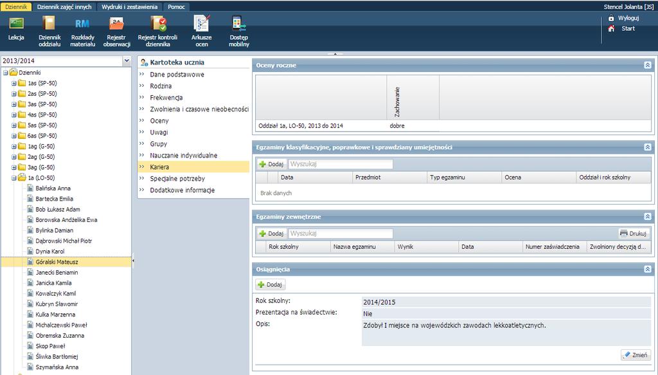The width and height of the screenshot is (658, 375).
Task: Switch to Wydruki i zestawienia tab
Action: point(129,6)
